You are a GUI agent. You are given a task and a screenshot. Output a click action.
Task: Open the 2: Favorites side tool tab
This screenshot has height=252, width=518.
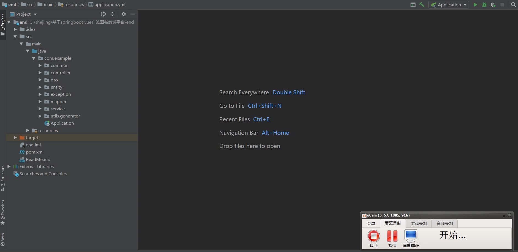coord(3,212)
